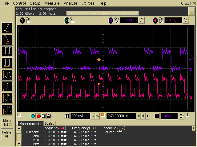Image resolution: width=197 pixels, height=147 pixels.
Task: Disable the channel 3 On checkbox
Action: tap(117, 22)
